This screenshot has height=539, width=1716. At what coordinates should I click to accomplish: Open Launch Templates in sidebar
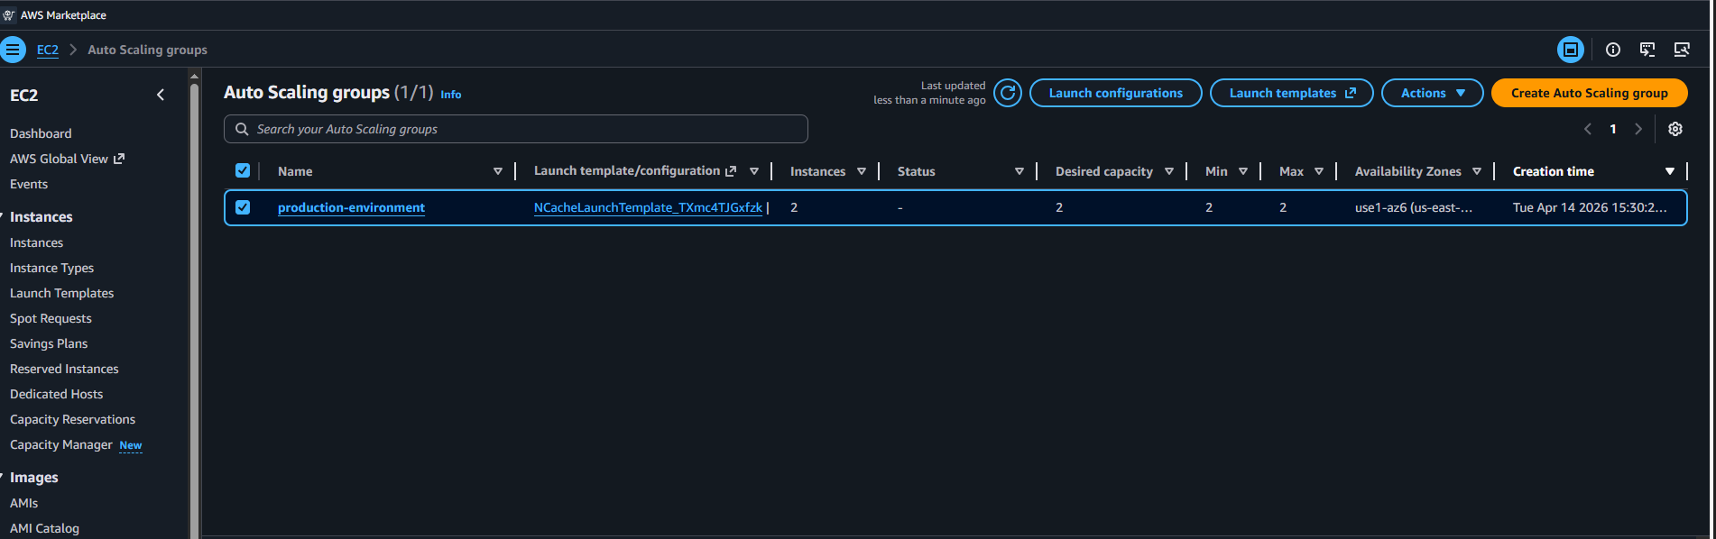coord(61,293)
